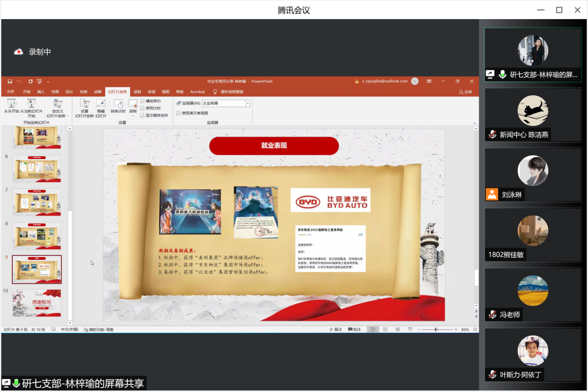The width and height of the screenshot is (588, 392).
Task: Switch to the 审阅 ribbon tab
Action: [151, 92]
